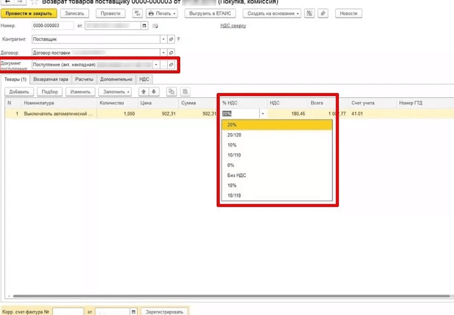The width and height of the screenshot is (454, 315).
Task: Open Документ поступления with the open icon
Action: (171, 65)
